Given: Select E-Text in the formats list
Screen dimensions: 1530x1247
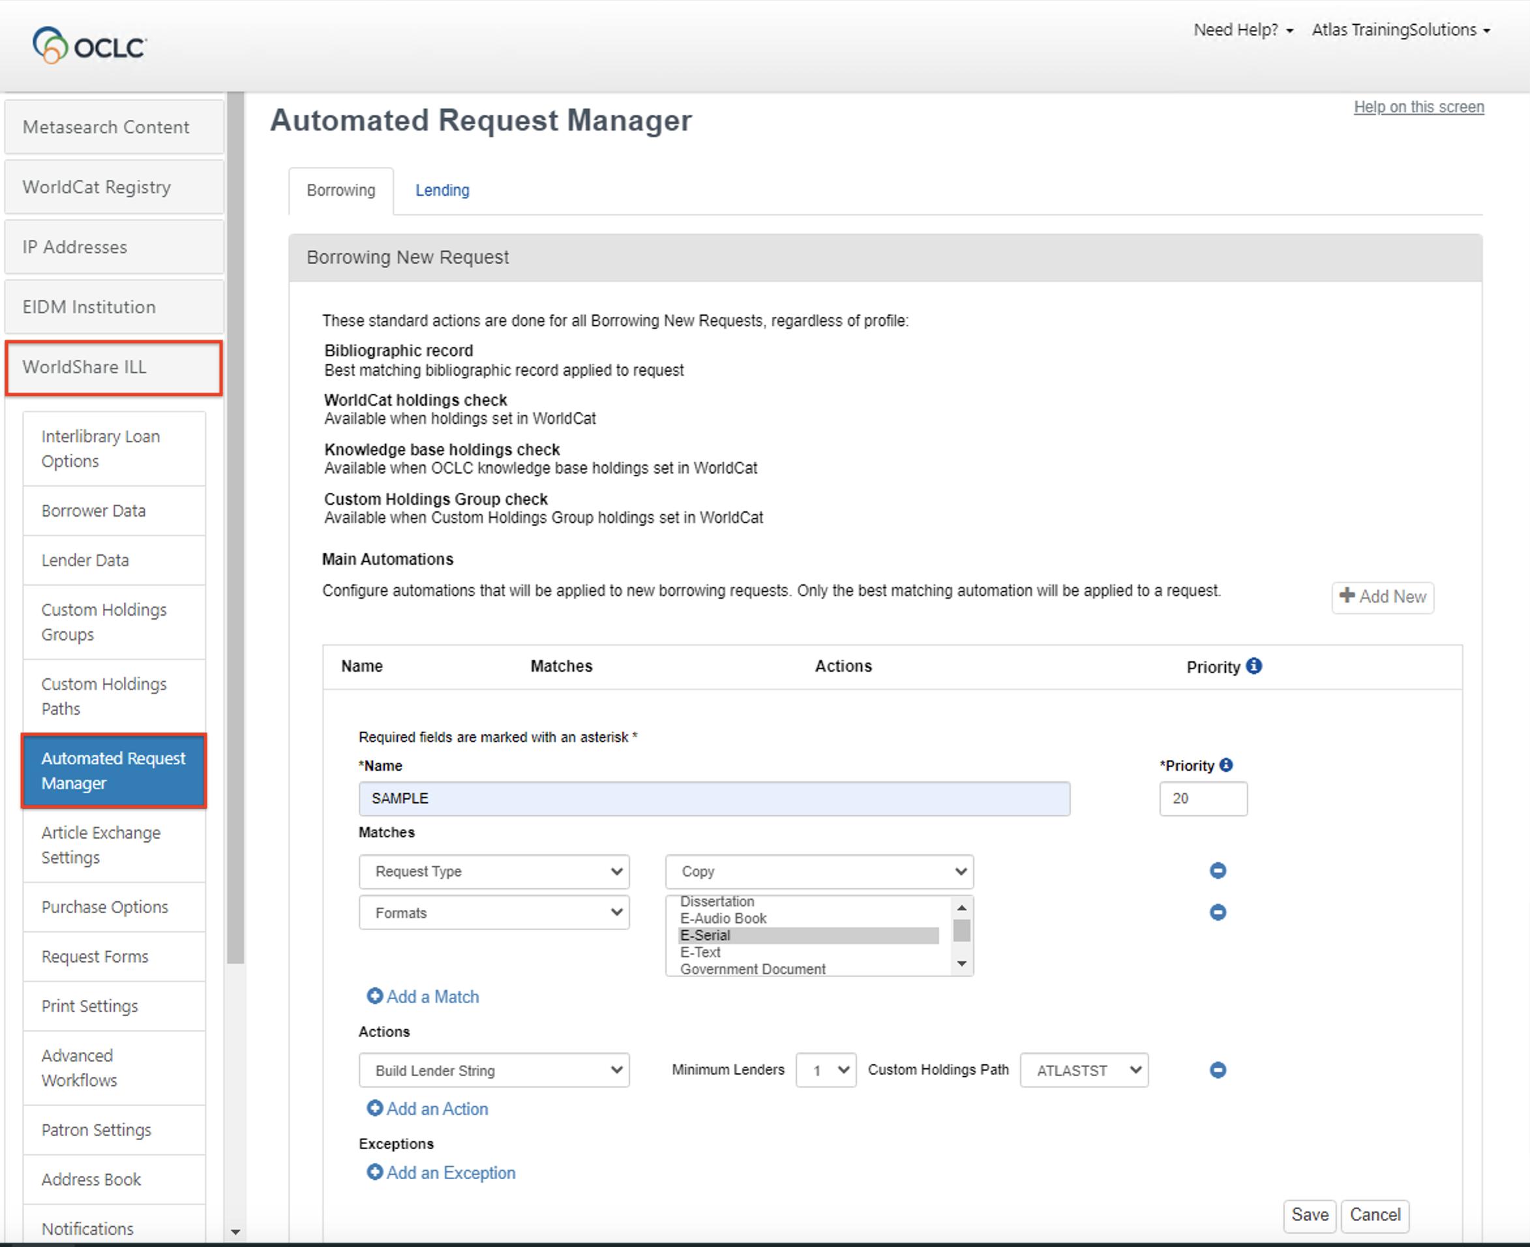Looking at the screenshot, I should pos(701,952).
